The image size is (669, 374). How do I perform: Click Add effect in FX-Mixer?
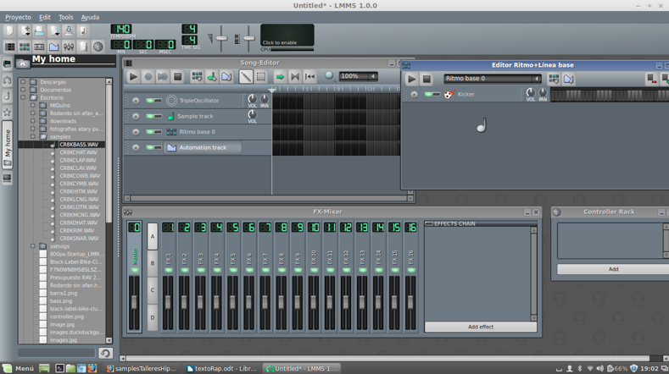(481, 327)
